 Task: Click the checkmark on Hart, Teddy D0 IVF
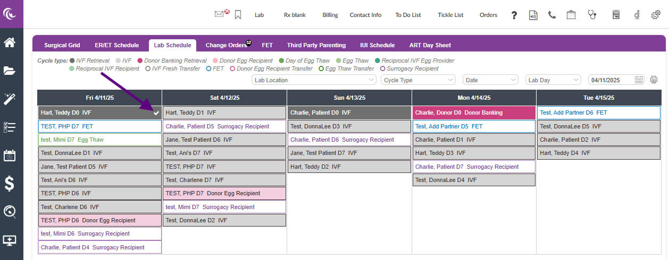pyautogui.click(x=156, y=113)
